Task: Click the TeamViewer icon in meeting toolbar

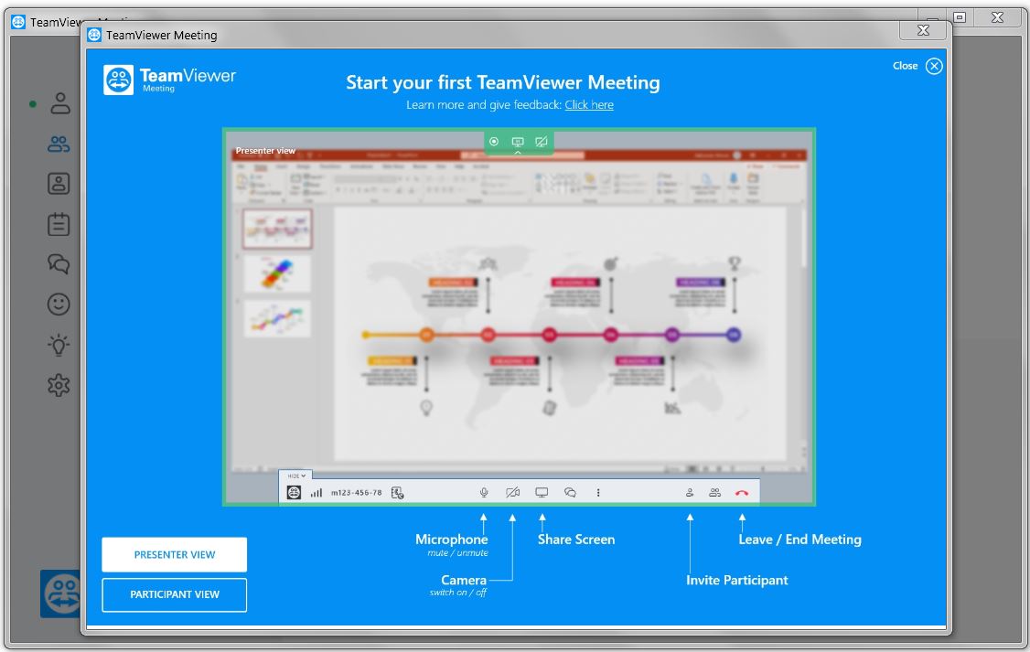Action: click(294, 493)
